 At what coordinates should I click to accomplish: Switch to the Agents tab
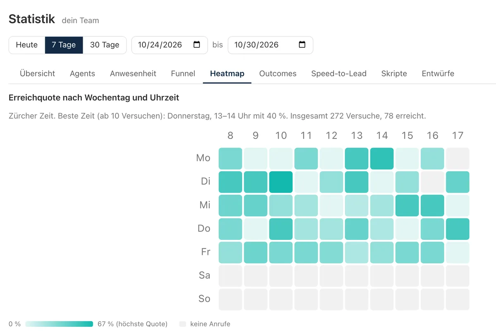(82, 74)
